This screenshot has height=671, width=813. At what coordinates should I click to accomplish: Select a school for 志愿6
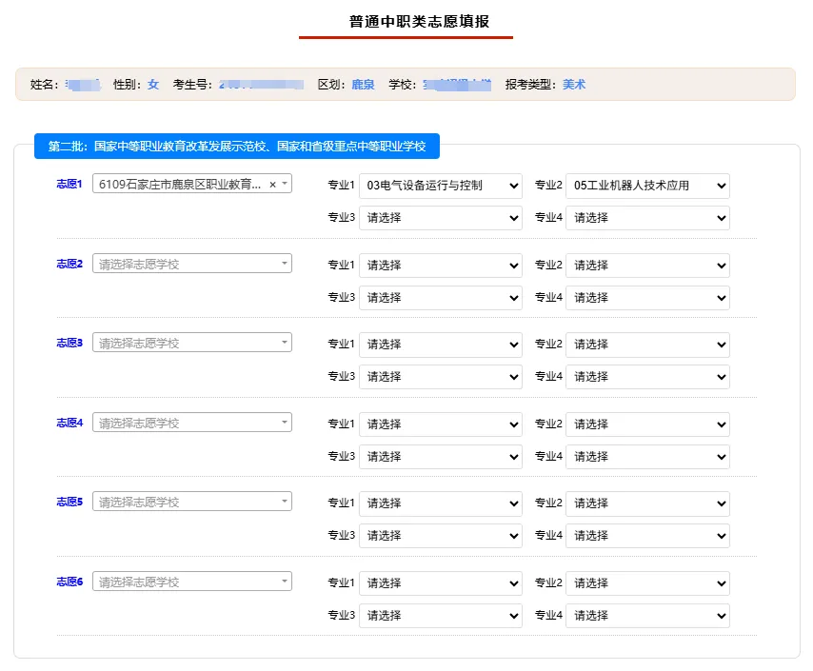[x=192, y=581]
